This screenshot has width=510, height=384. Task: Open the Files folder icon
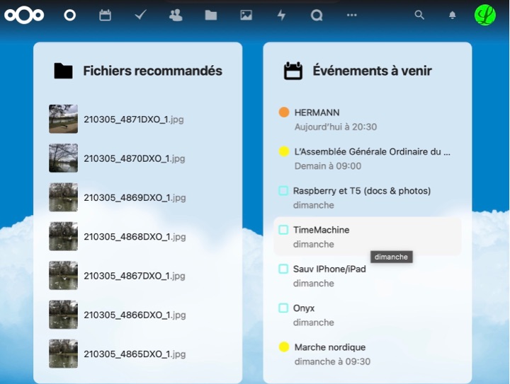211,15
